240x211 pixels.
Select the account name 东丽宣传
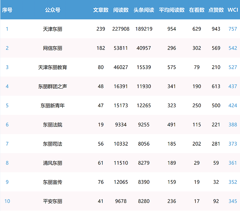click(x=53, y=182)
